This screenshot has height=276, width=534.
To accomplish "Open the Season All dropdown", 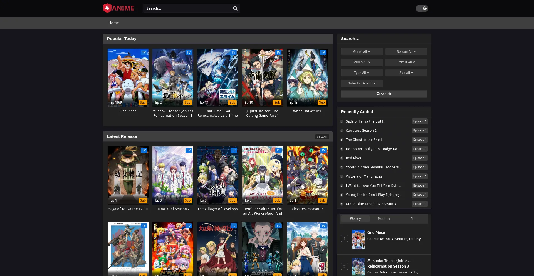I will 406,52.
